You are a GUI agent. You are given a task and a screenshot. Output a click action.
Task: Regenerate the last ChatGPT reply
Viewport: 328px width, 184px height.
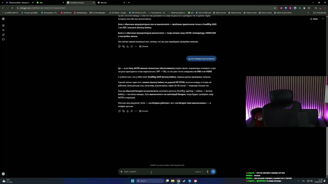[x=132, y=111]
